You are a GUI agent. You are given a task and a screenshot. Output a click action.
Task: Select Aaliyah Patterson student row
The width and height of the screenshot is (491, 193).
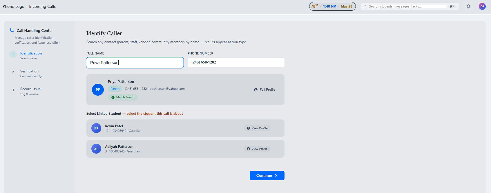tap(185, 149)
